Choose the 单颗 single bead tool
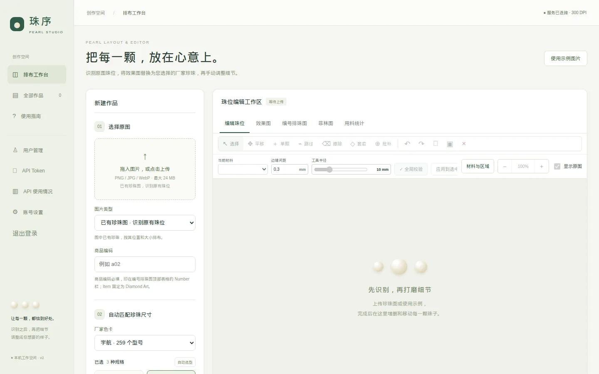Viewport: 599px width, 374px height. coord(281,144)
